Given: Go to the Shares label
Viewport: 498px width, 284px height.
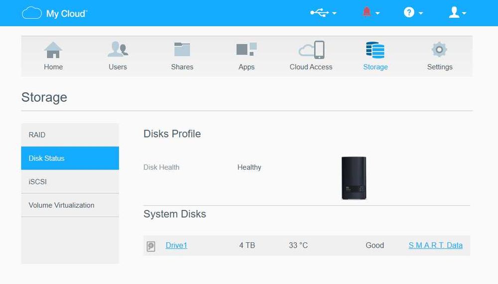Looking at the screenshot, I should [182, 67].
